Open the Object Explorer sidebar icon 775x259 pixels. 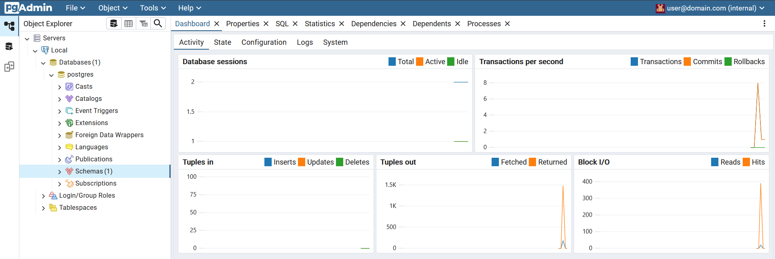[9, 26]
